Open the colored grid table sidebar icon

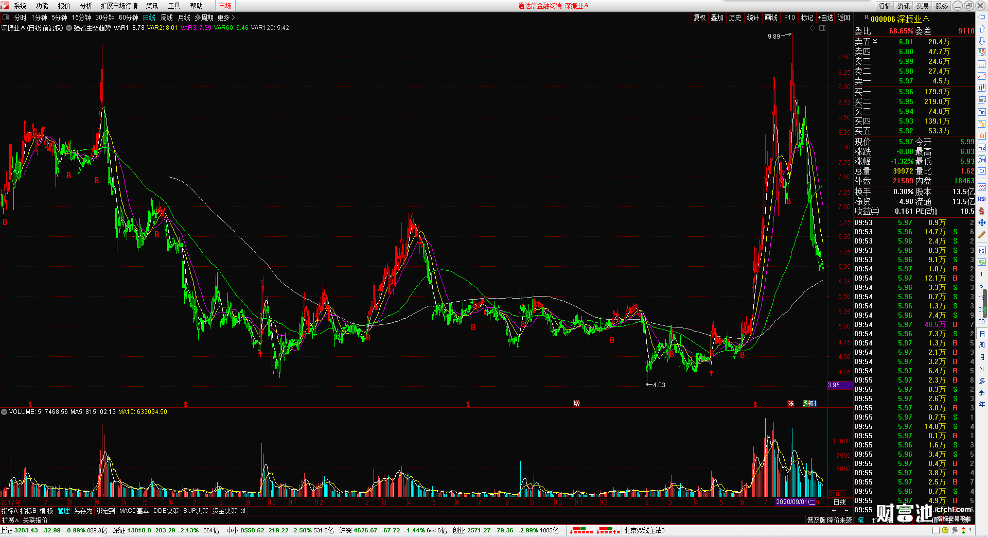point(981,64)
